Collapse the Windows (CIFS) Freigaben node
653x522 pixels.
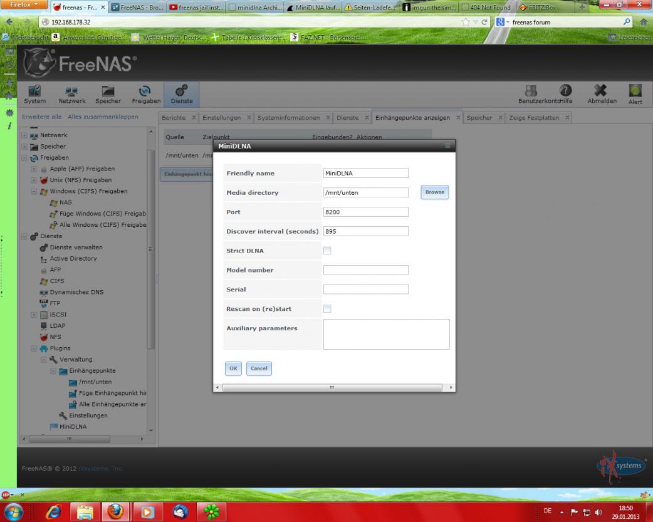(x=34, y=192)
